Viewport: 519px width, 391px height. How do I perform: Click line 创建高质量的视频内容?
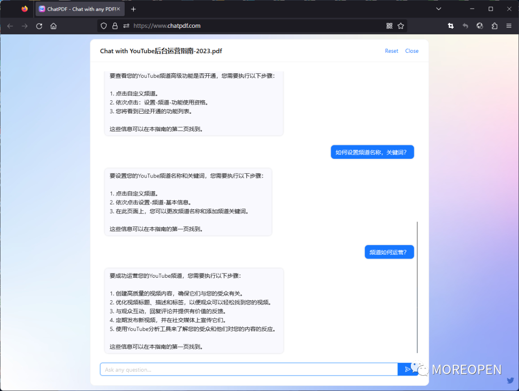177,294
